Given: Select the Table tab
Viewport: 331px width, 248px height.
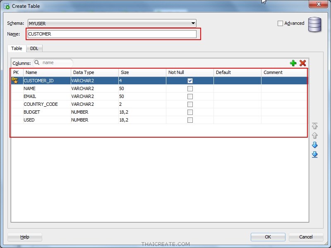Looking at the screenshot, I should 17,48.
